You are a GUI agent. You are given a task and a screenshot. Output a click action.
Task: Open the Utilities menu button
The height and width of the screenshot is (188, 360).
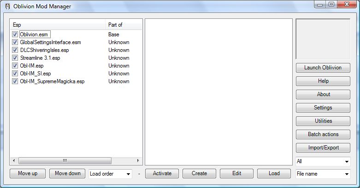point(323,121)
